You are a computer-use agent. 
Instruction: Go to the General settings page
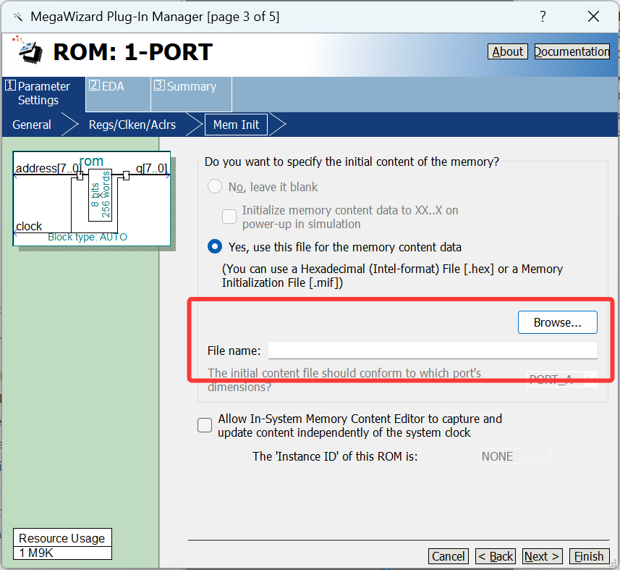(32, 125)
